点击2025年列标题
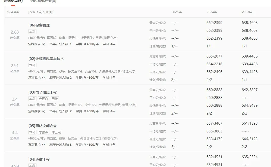The height and width of the screenshot is (167, 271). pyautogui.click(x=176, y=12)
